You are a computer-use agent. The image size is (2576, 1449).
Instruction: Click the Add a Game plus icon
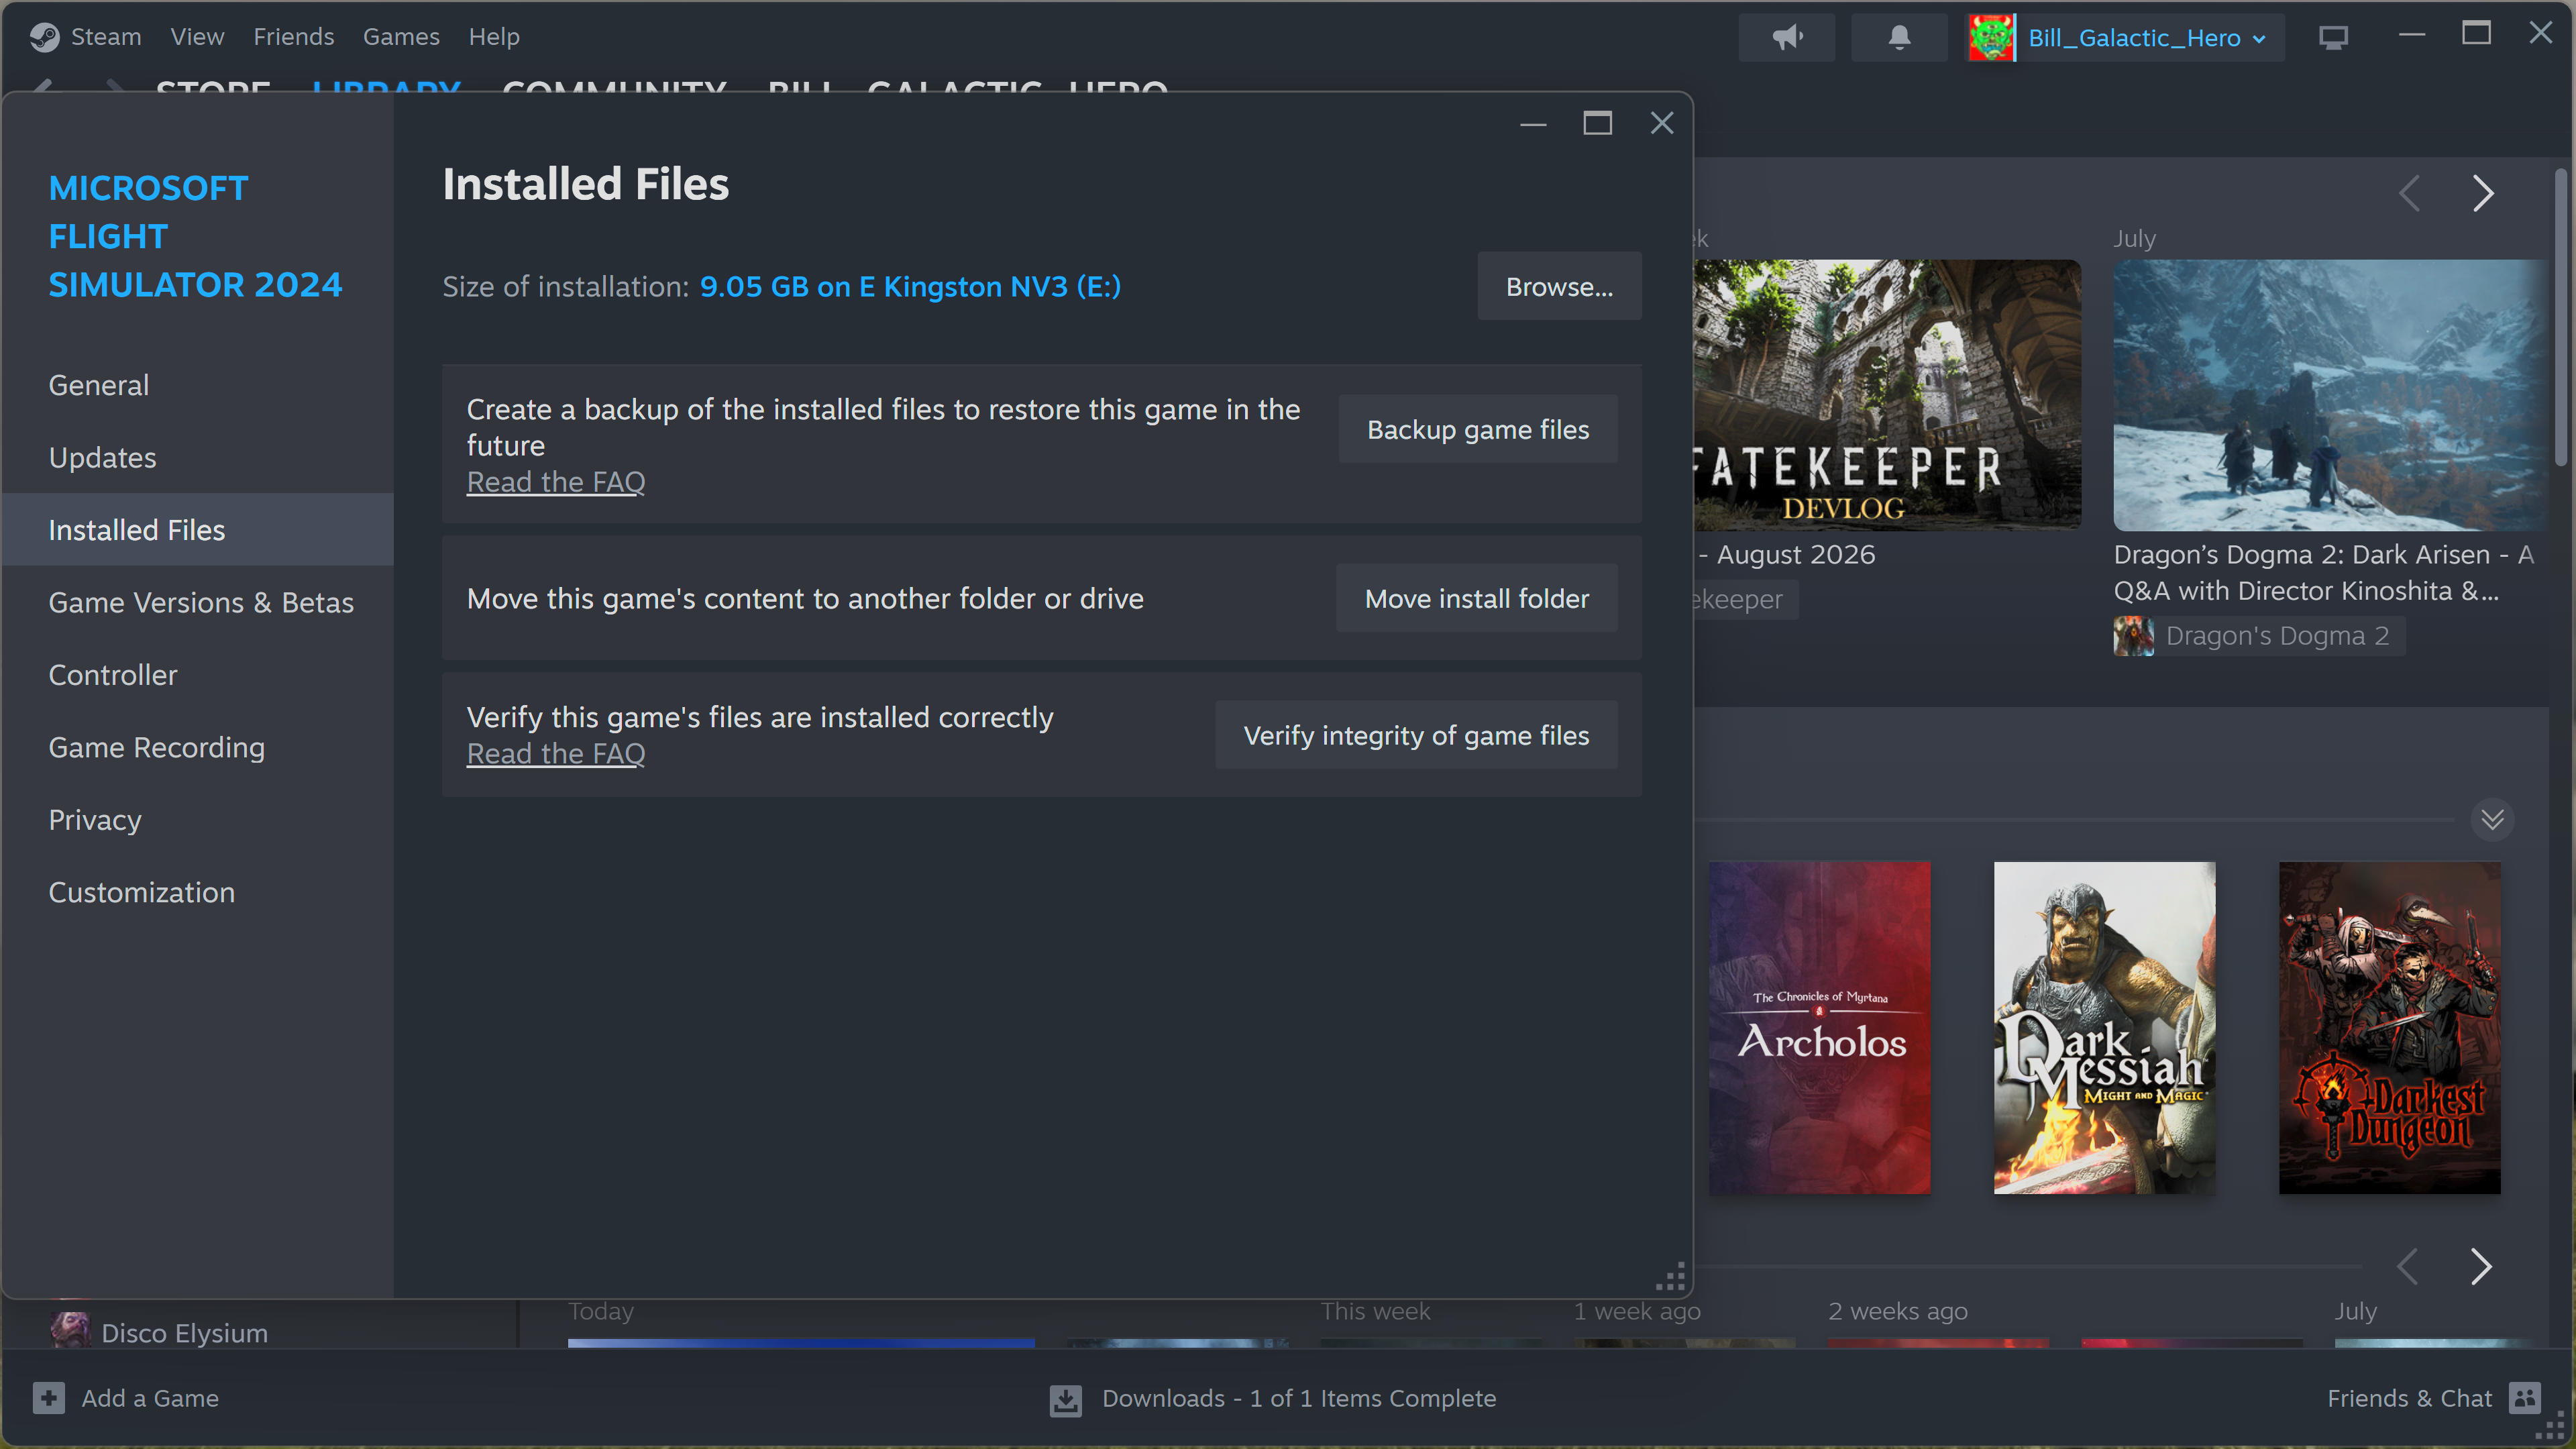coord(49,1398)
